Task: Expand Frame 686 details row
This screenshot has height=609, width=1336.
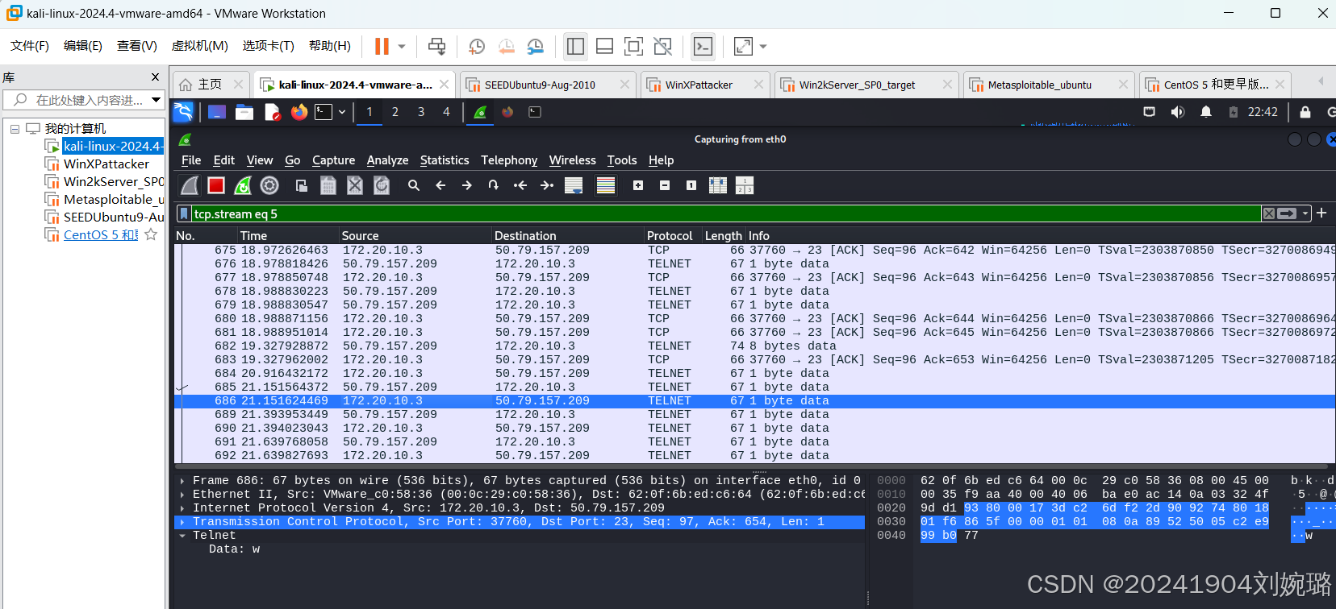Action: coord(182,481)
